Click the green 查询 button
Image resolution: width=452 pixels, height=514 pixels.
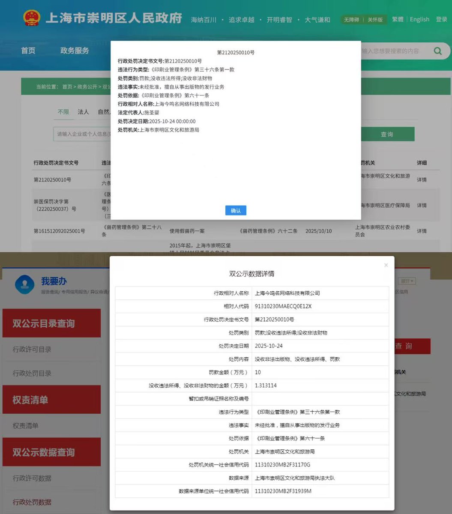[x=387, y=134]
